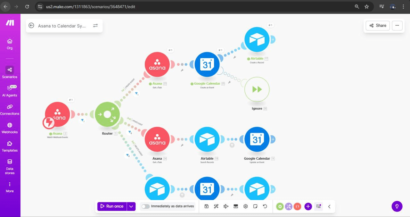Select Google Calendar Update an Event module
Image resolution: width=410 pixels, height=217 pixels.
tap(257, 139)
